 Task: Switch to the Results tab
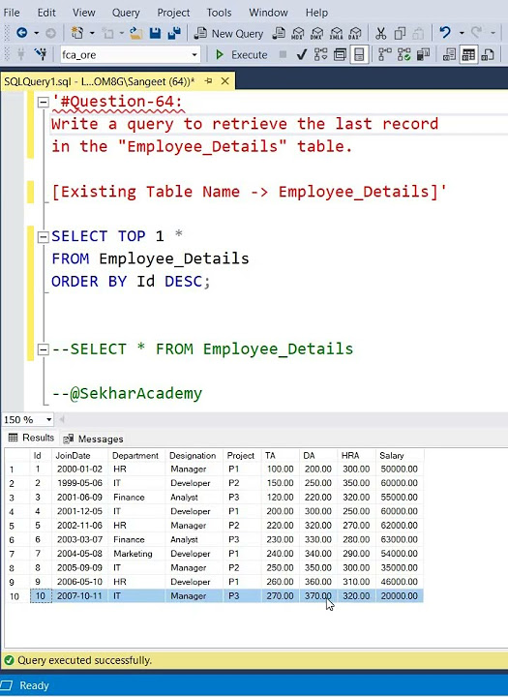pos(31,438)
